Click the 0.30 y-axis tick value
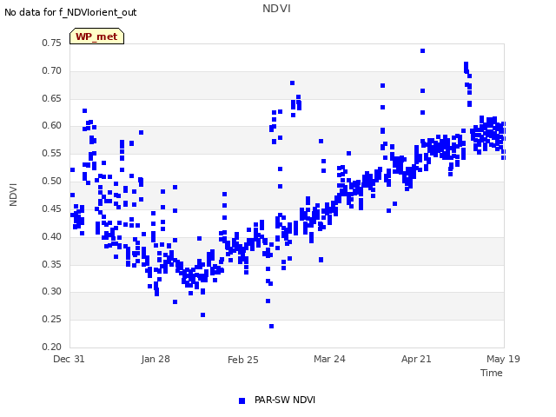556x417 pixels. [x=52, y=292]
